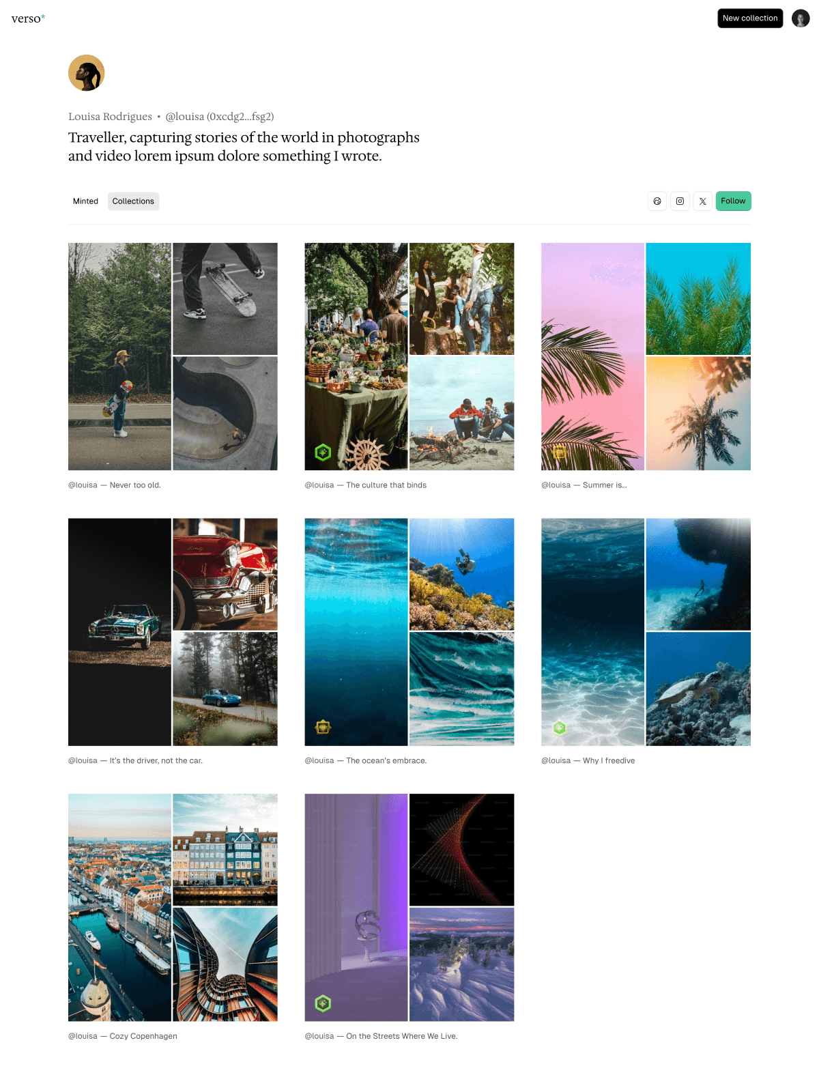This screenshot has width=819, height=1092.
Task: Click the yellow badge on Summer is collection
Action: click(x=560, y=452)
